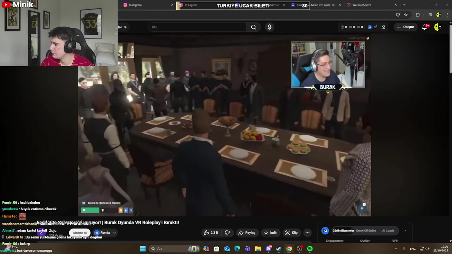452x254 pixels.
Task: Open Spotify from taskbar
Action: point(310,249)
